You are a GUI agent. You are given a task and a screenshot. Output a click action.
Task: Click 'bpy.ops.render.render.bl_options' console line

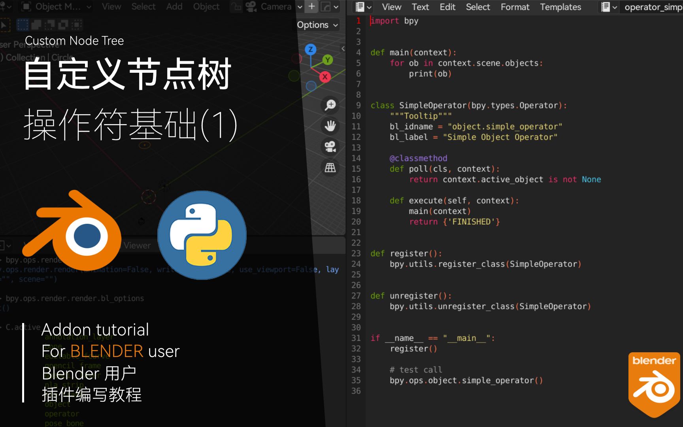coord(75,298)
